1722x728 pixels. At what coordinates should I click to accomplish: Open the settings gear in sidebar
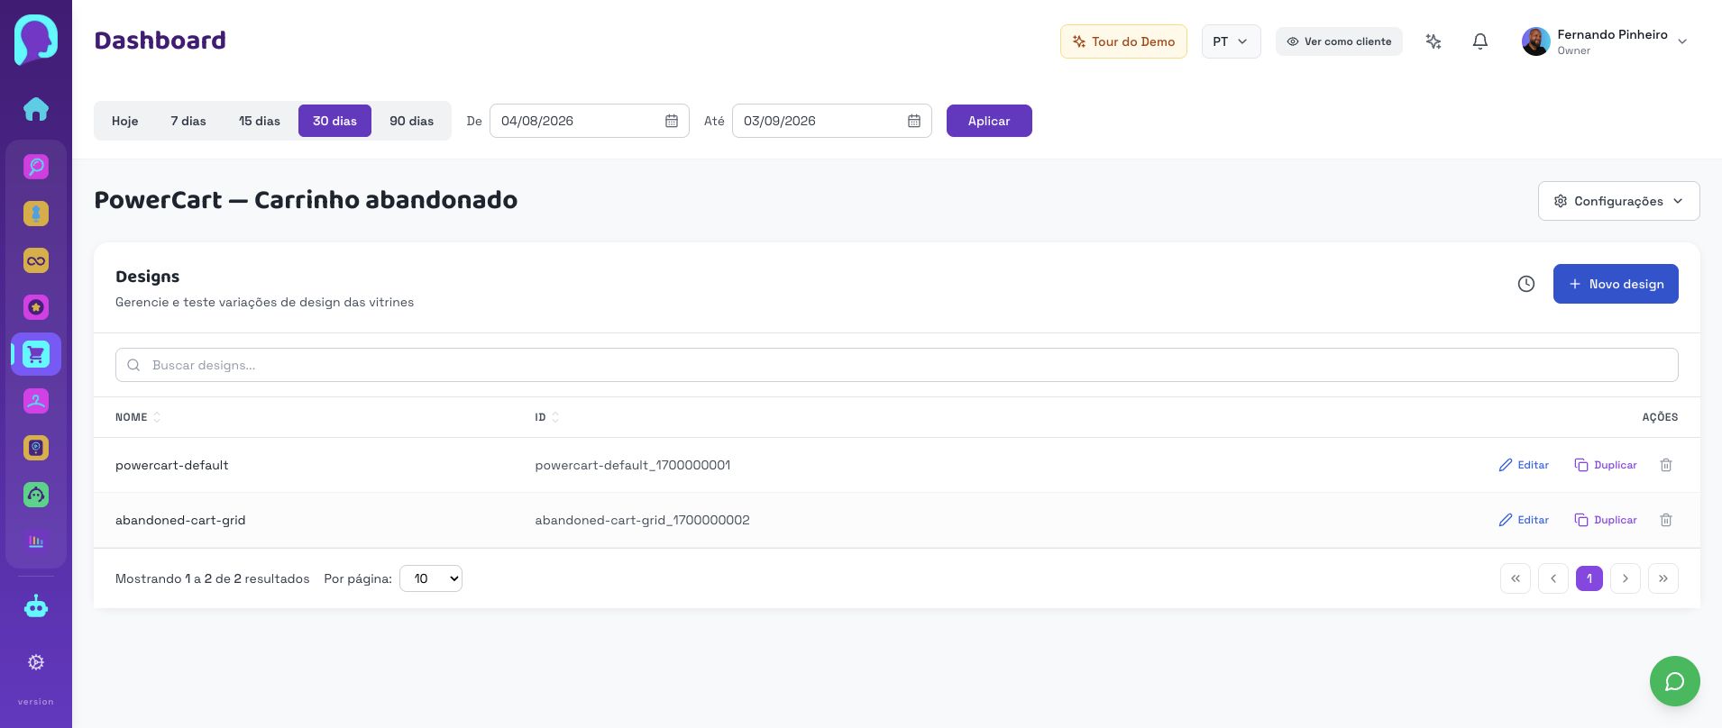click(x=36, y=662)
